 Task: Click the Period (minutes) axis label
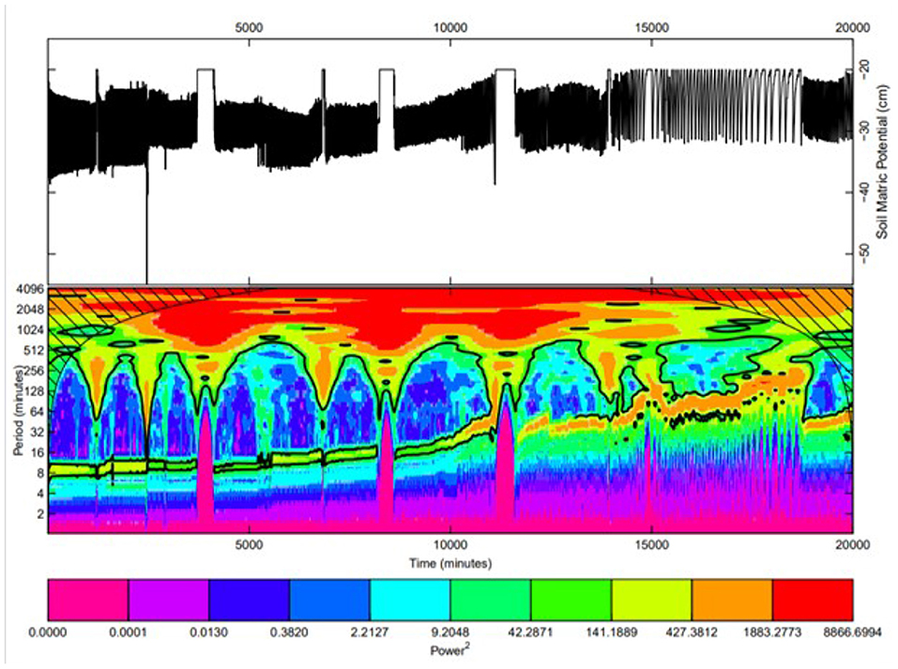[19, 411]
